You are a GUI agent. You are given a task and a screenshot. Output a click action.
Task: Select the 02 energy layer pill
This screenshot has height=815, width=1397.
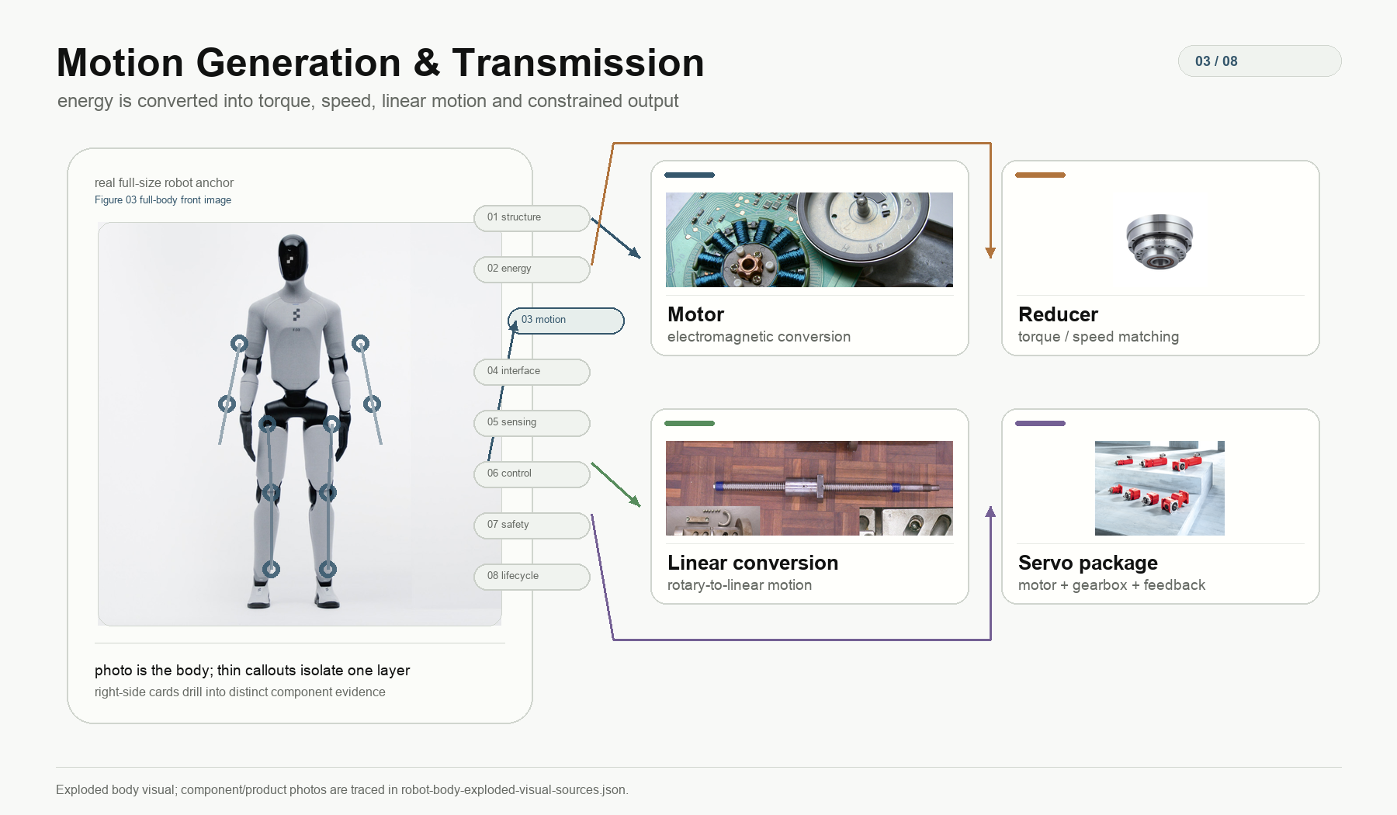point(532,269)
